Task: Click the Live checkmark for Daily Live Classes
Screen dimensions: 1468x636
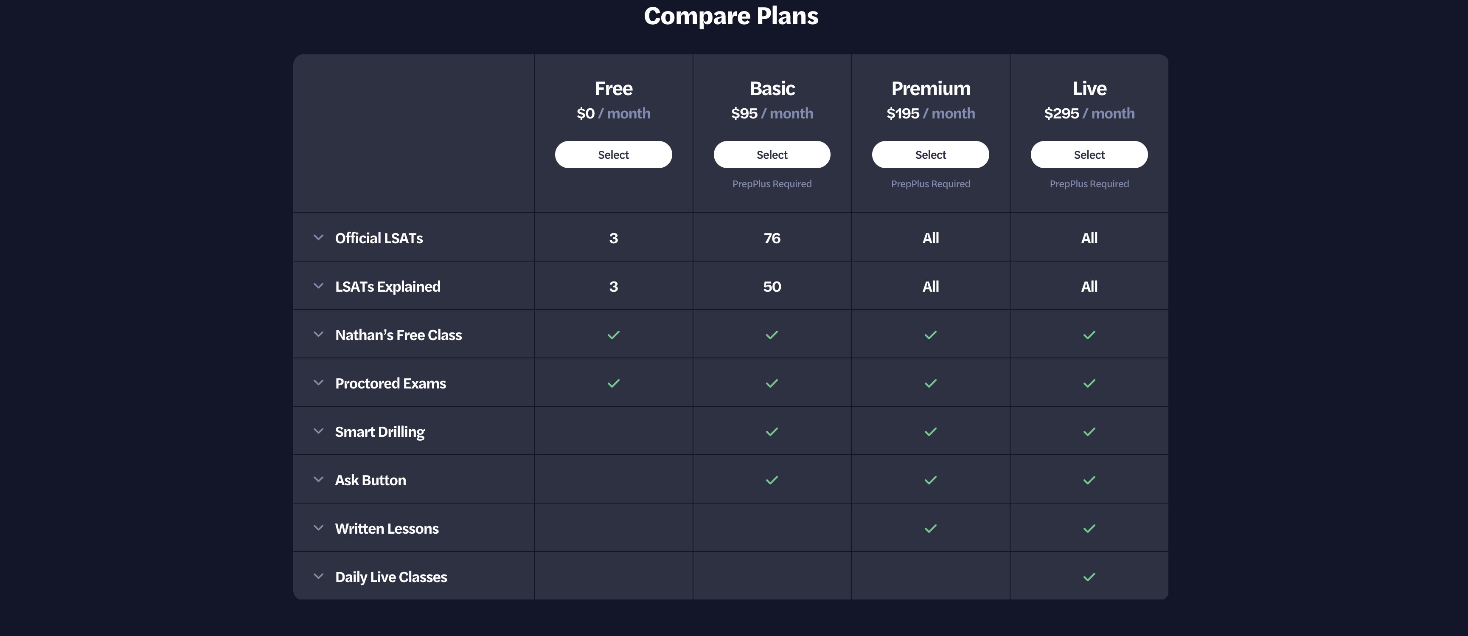Action: click(1089, 577)
